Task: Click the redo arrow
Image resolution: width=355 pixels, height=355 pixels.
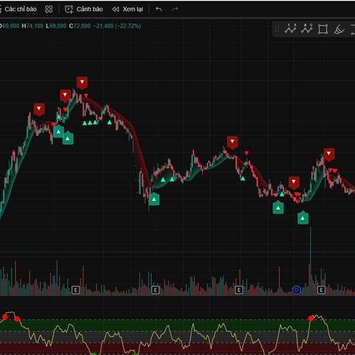Action: pyautogui.click(x=175, y=9)
